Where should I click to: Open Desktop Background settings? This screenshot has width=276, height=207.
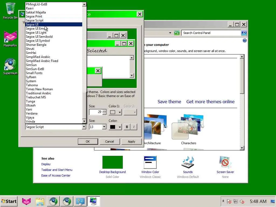(112, 167)
